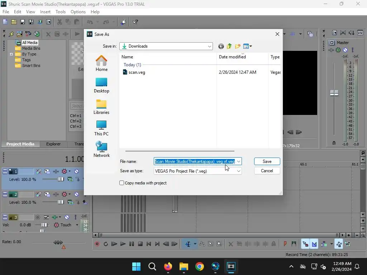Click Go to Start transport button

149,244
